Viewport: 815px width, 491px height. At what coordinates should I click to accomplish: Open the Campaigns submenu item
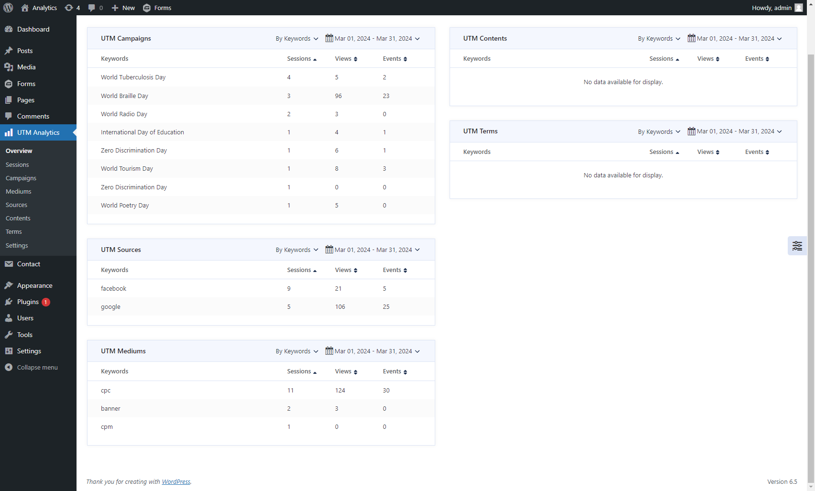21,178
